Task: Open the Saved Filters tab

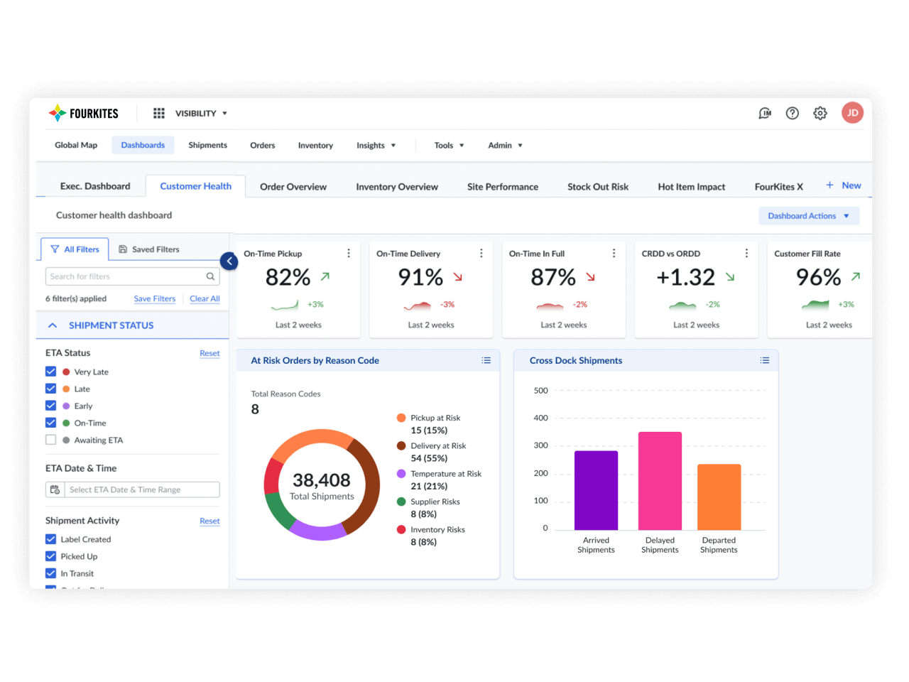Action: point(149,249)
